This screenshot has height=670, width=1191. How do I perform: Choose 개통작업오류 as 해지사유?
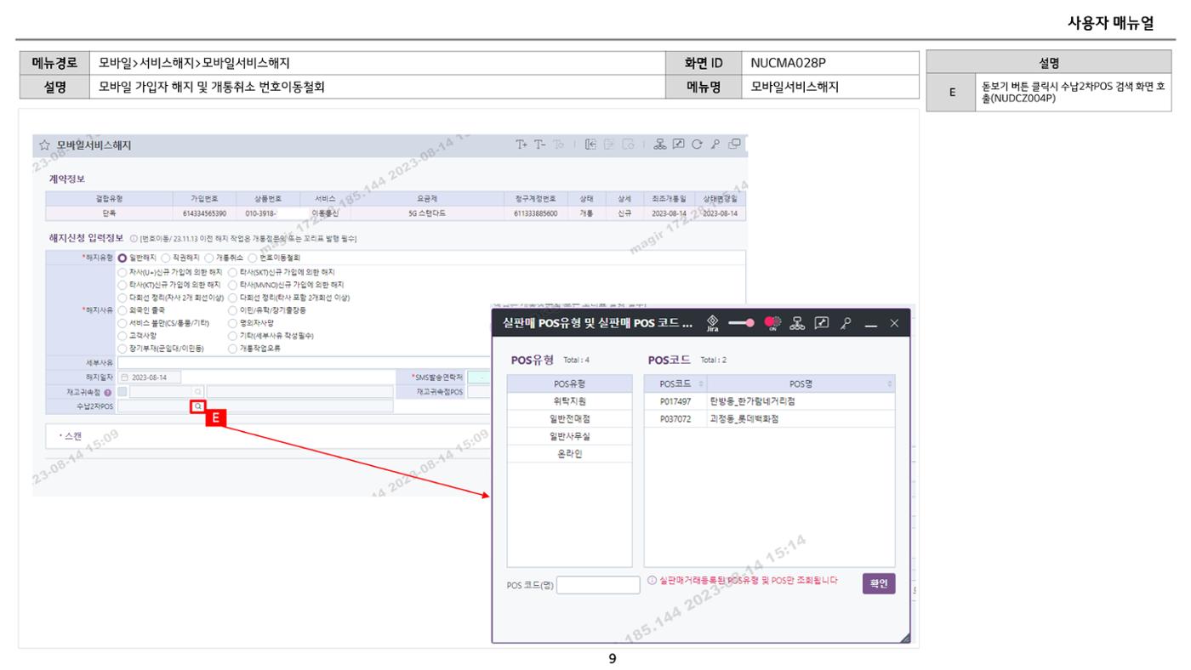coord(233,349)
